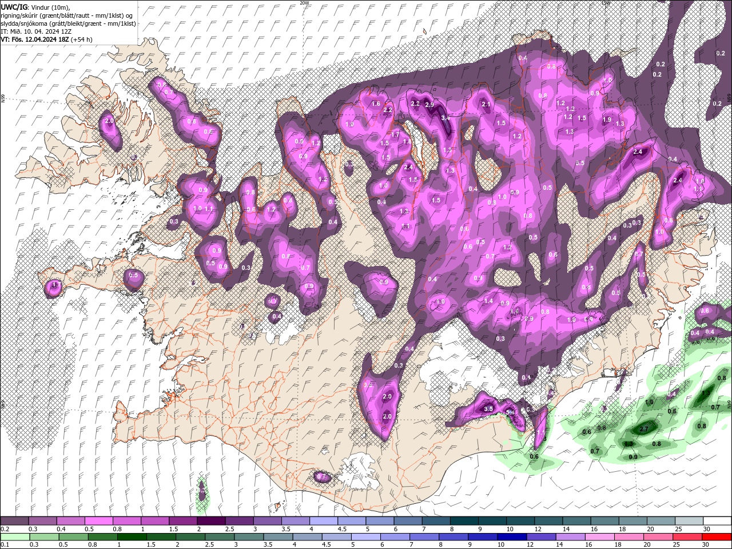The width and height of the screenshot is (732, 549).
Task: Click the 'UWC/IG: Vindur (10m)' title line
Action: [x=34, y=7]
